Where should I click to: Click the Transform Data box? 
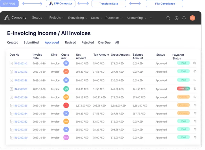click(109, 4)
